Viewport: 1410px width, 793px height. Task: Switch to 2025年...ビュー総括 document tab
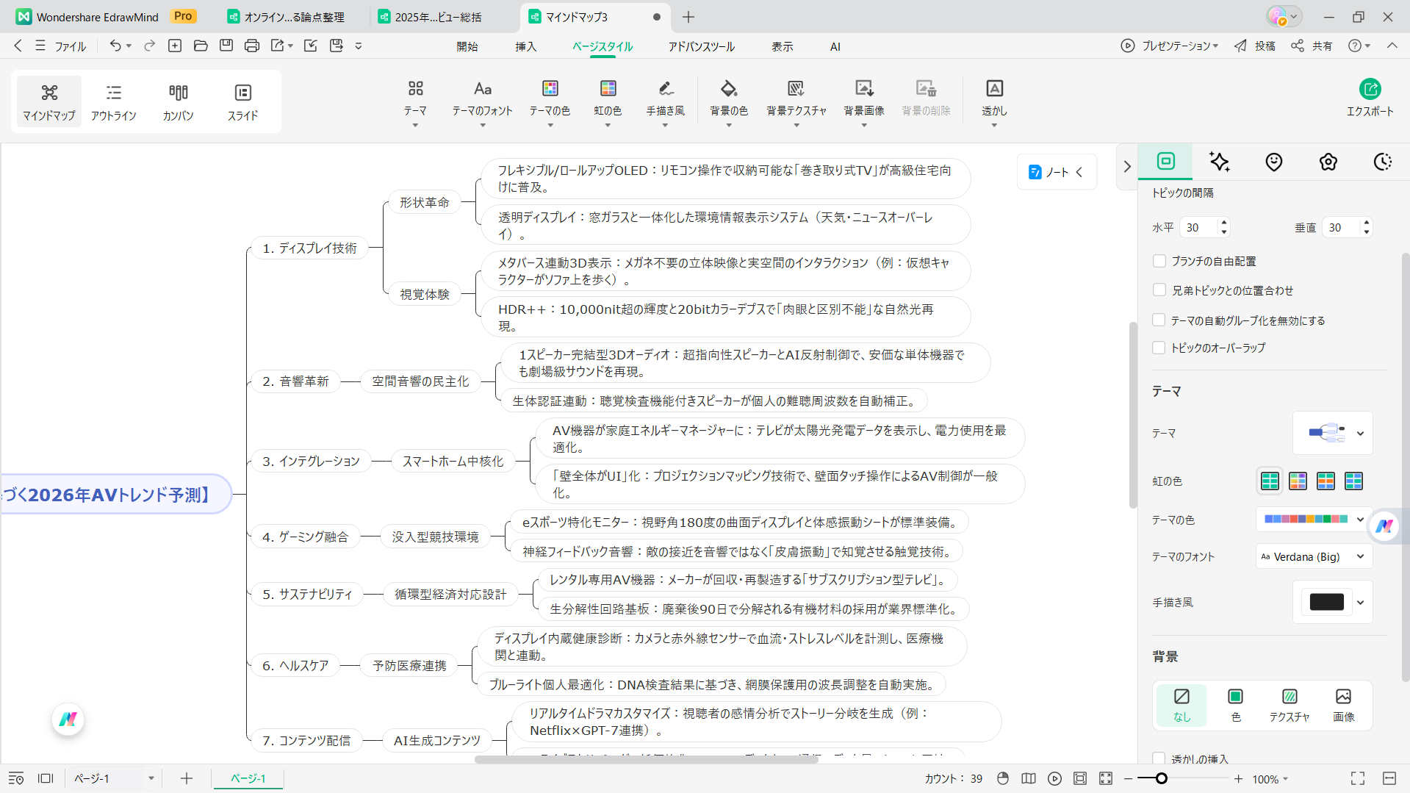click(439, 17)
